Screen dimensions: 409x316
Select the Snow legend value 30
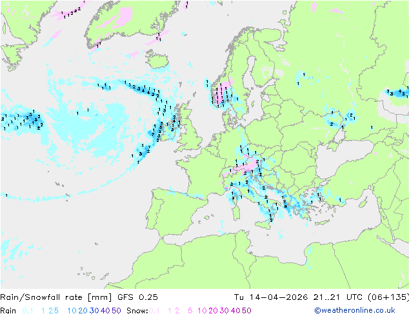224,311
